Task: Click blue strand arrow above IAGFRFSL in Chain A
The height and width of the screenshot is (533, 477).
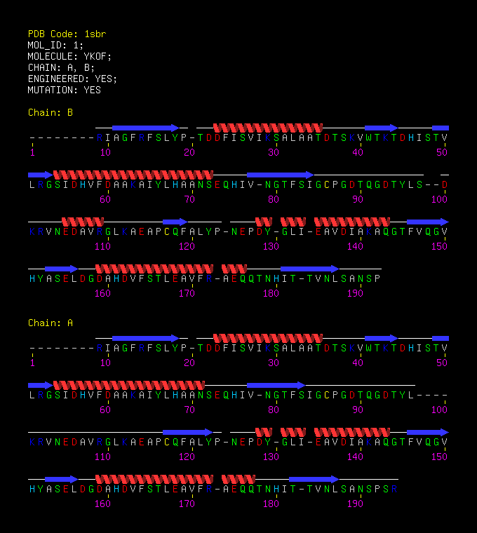Action: tap(145, 338)
